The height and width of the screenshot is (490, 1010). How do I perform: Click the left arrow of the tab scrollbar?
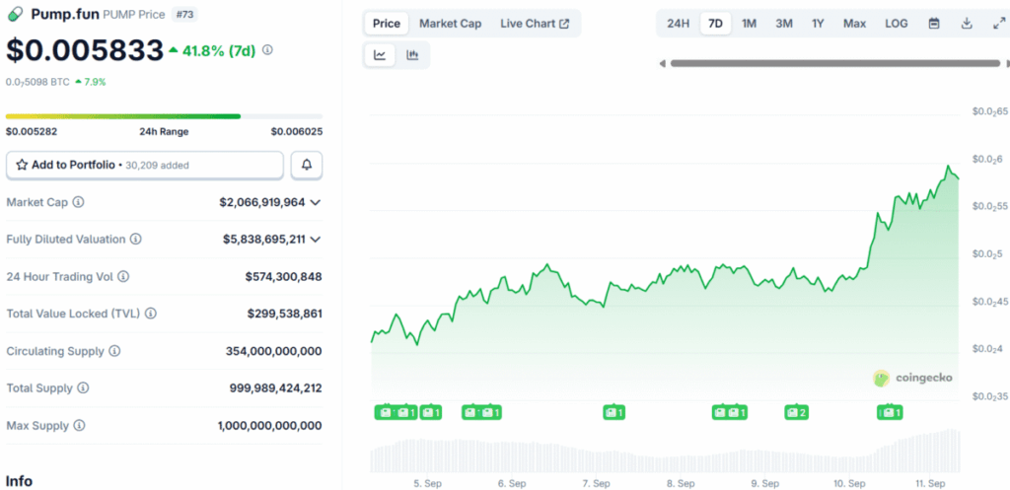(x=662, y=64)
